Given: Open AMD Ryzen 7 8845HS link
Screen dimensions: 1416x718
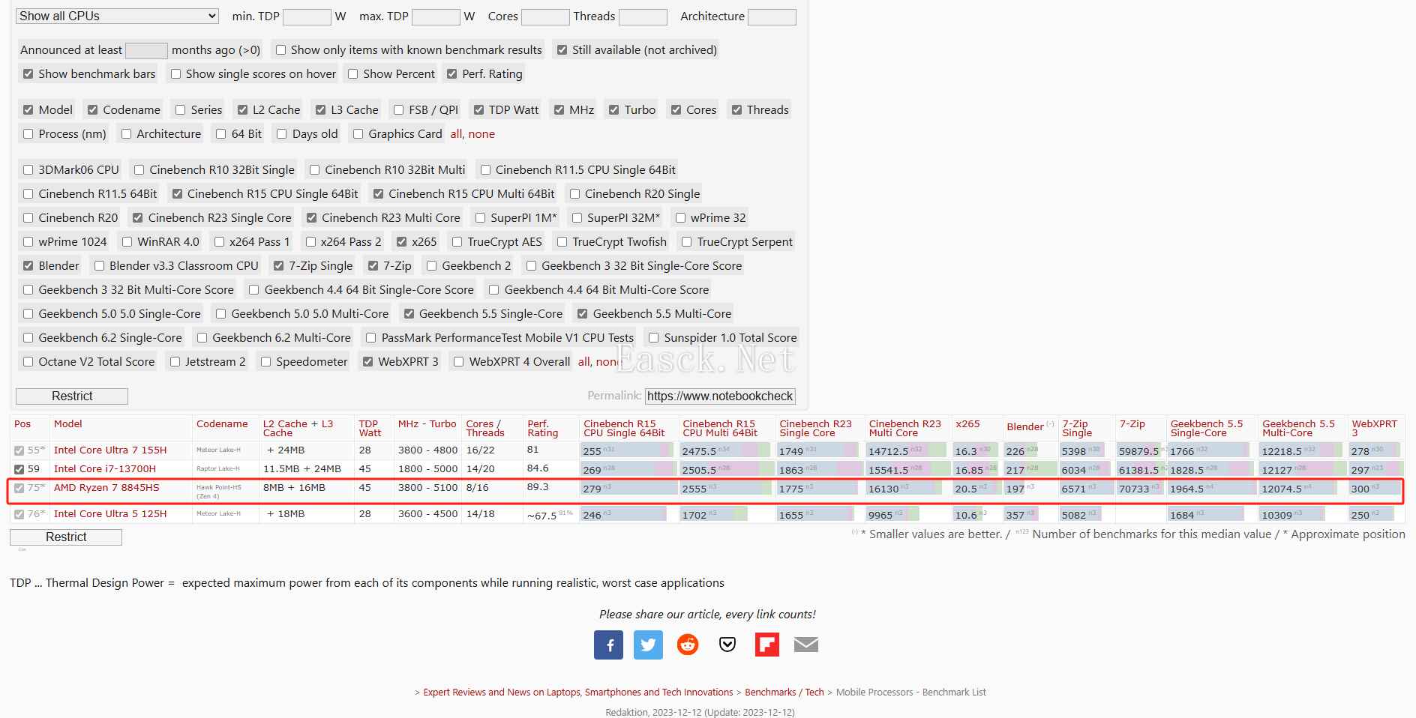Looking at the screenshot, I should click(x=106, y=488).
